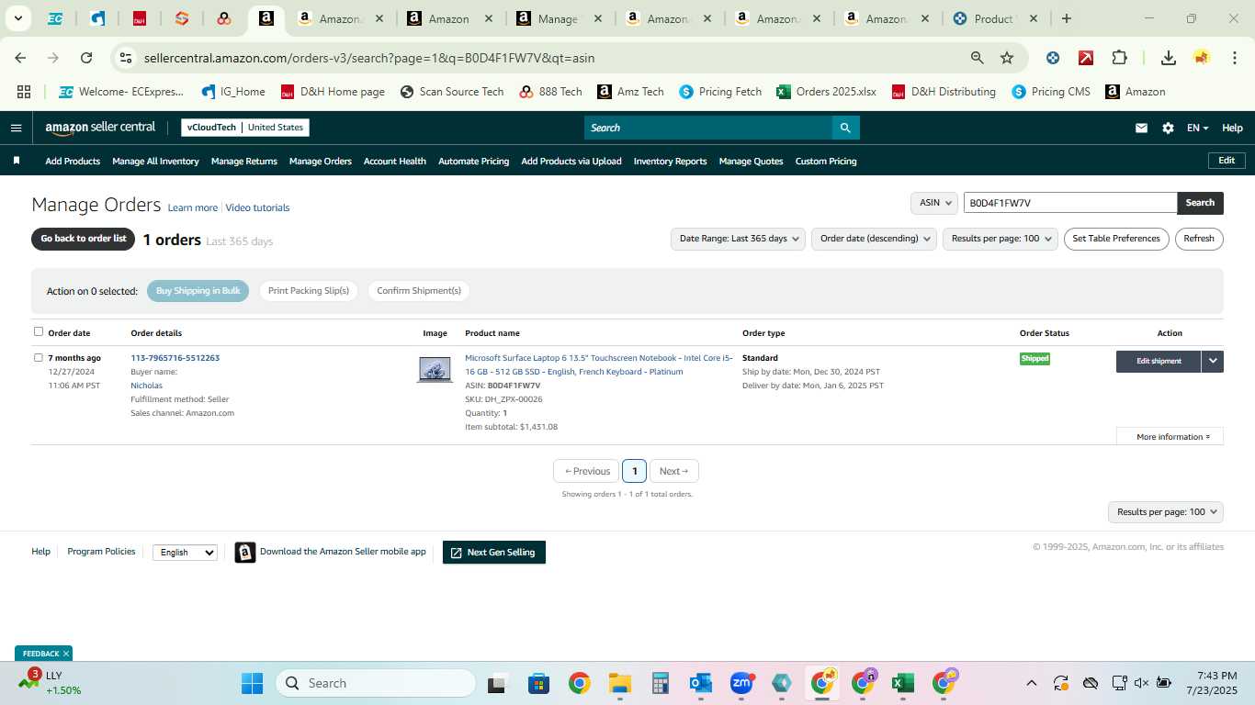Viewport: 1255px width, 705px height.
Task: Click the Print Packing Slip(s) button
Action: click(x=309, y=291)
